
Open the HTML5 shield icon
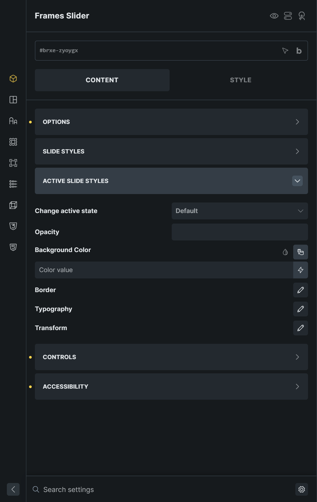tap(13, 247)
